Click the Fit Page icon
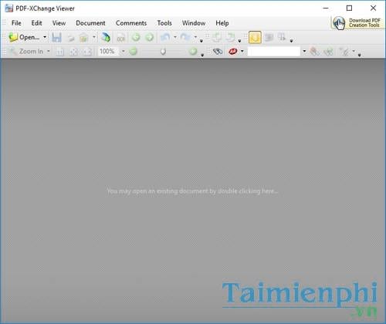The image size is (386, 324). (73, 52)
